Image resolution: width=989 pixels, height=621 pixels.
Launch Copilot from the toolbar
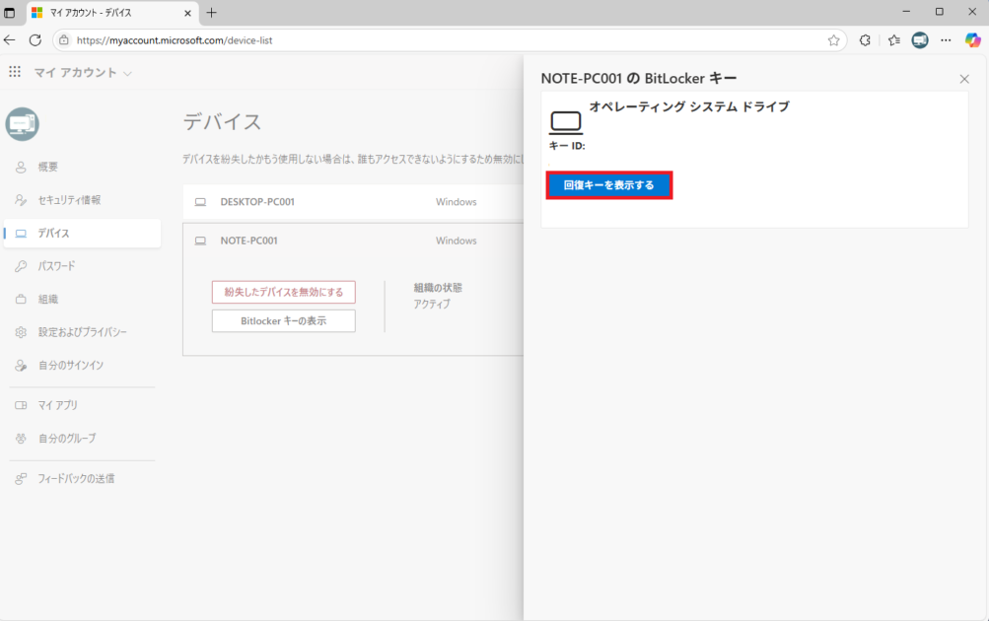972,40
